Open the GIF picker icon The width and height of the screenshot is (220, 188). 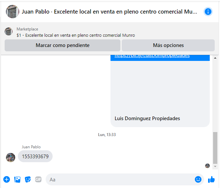point(38,179)
